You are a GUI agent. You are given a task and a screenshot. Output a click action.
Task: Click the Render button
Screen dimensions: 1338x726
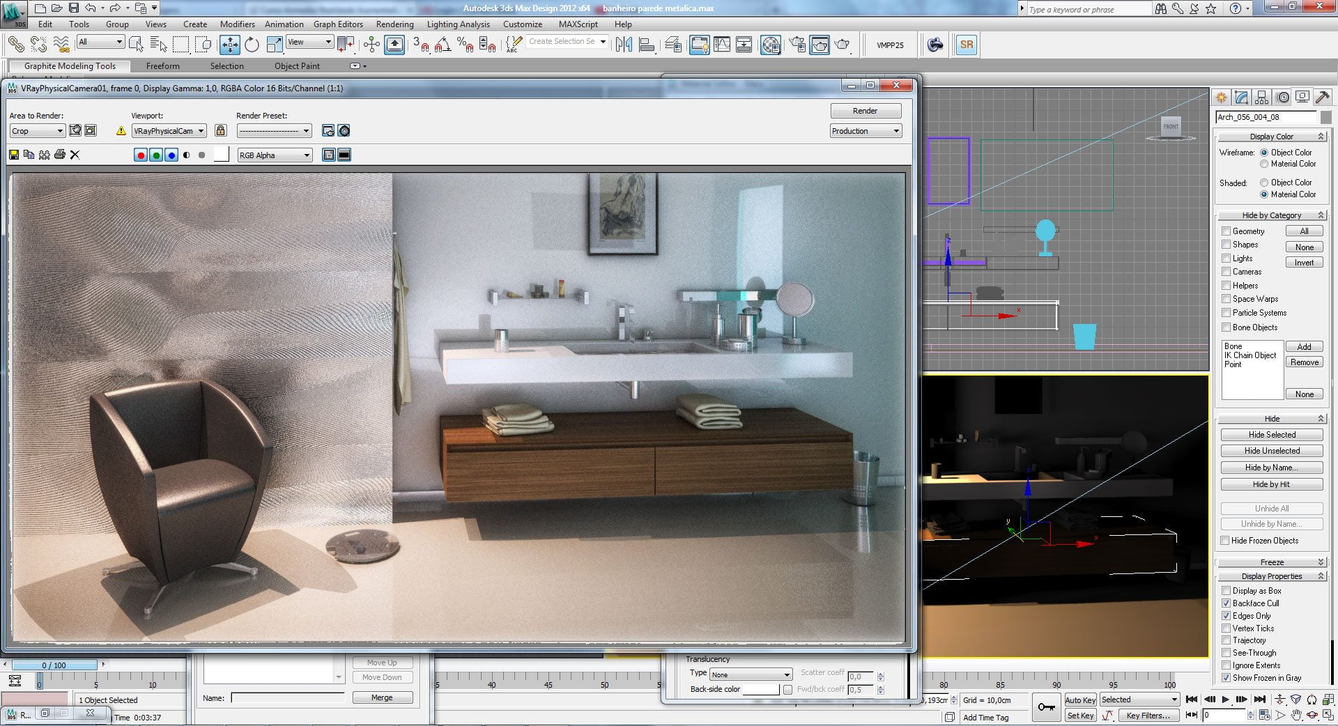866,111
